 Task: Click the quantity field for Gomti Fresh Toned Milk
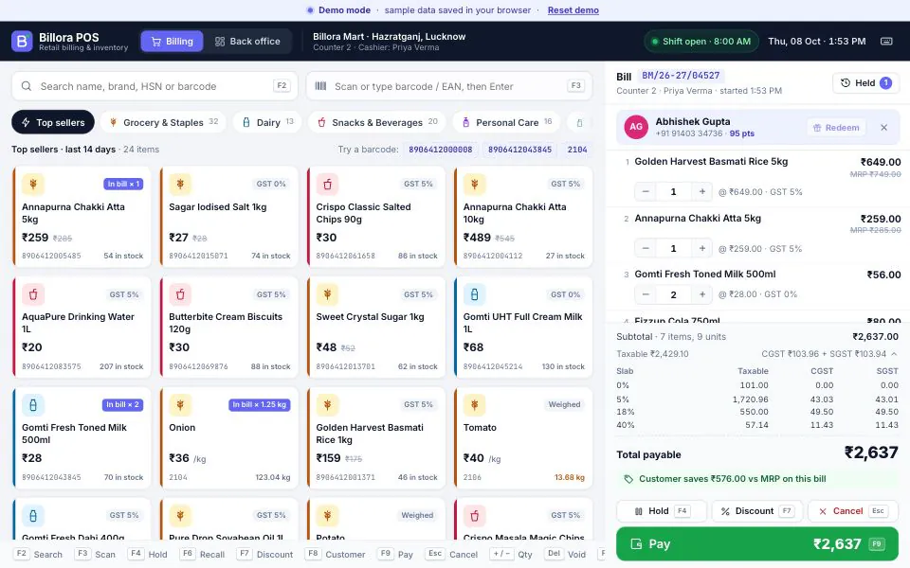coord(673,294)
